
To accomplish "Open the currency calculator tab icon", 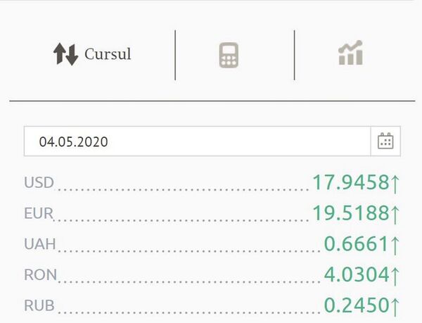I will tap(229, 55).
